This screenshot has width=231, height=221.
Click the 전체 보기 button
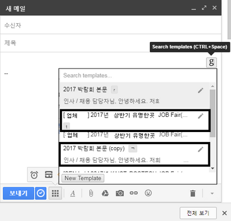point(198,213)
